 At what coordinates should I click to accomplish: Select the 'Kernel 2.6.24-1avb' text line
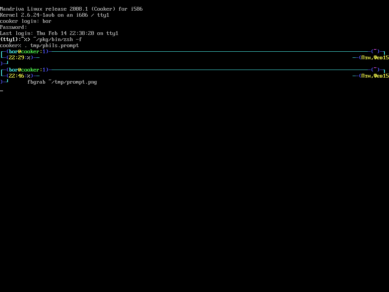(x=55, y=15)
